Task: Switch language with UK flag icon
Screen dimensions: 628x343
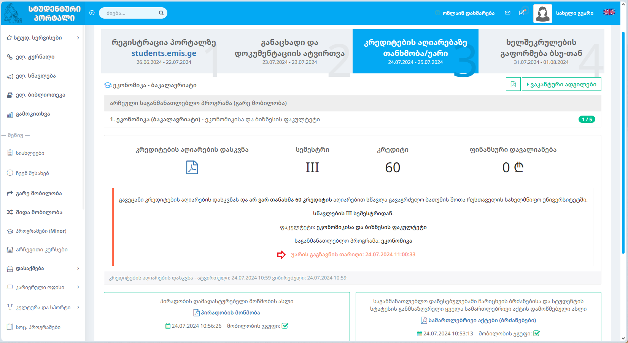Action: click(x=609, y=12)
